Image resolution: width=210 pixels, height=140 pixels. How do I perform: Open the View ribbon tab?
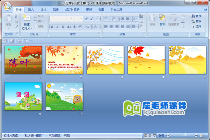101,9
